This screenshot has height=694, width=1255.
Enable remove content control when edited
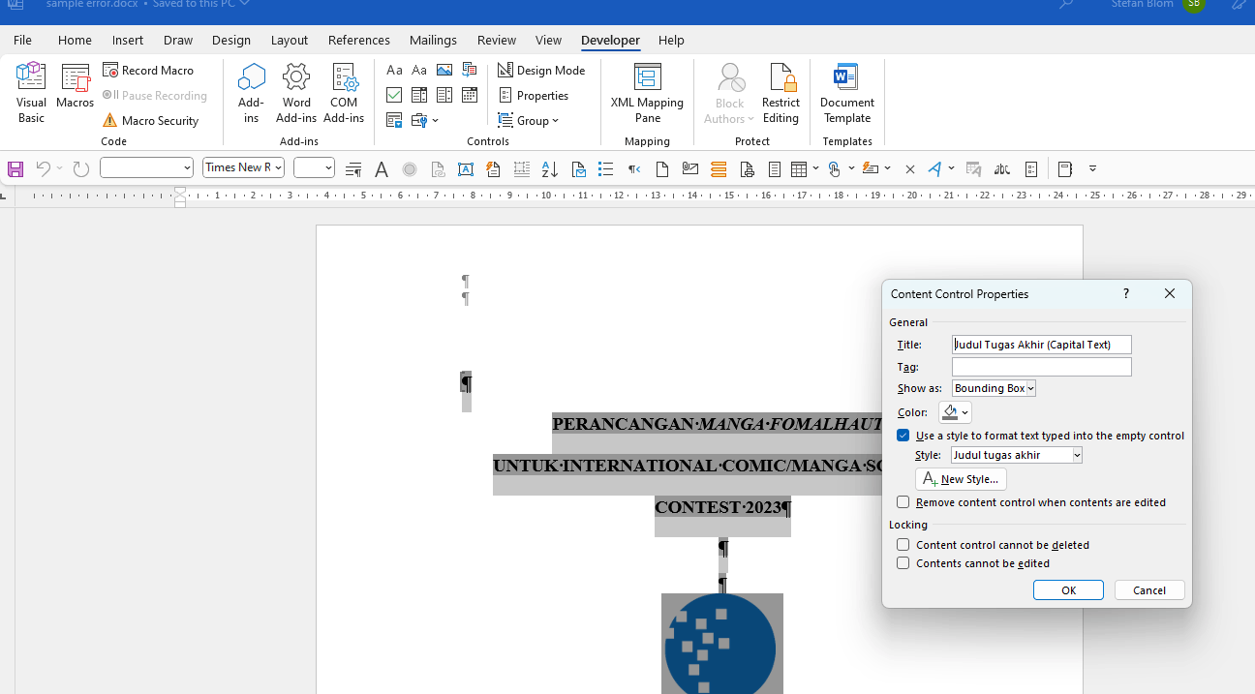(x=903, y=502)
